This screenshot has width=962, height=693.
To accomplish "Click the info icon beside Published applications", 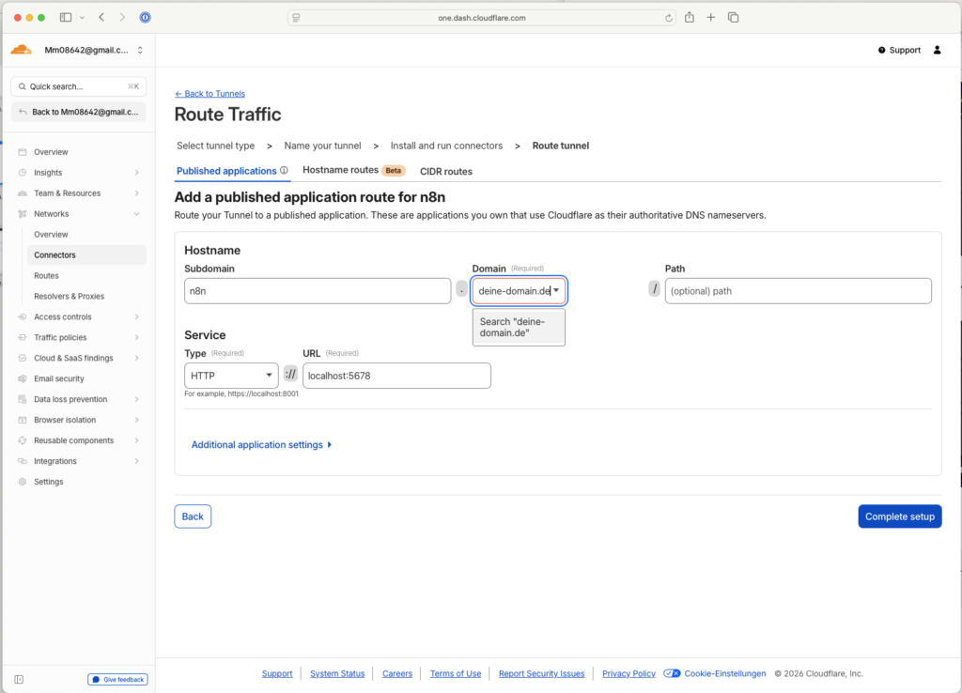I will point(284,171).
